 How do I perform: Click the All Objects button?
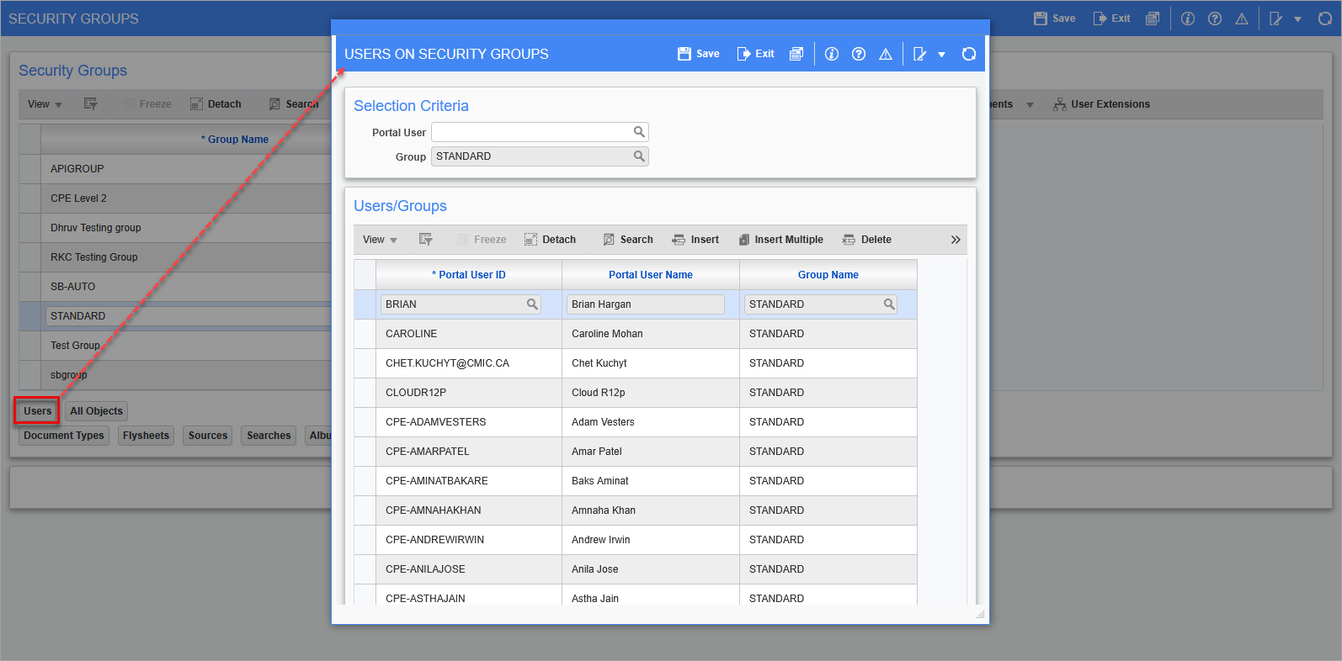point(96,411)
